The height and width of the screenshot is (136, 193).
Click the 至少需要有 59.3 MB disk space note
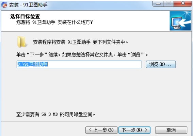[55, 115]
